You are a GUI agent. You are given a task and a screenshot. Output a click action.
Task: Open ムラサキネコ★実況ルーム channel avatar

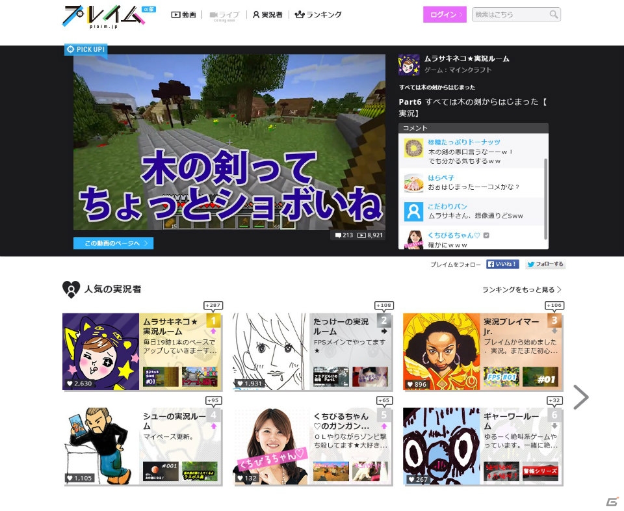(x=409, y=64)
